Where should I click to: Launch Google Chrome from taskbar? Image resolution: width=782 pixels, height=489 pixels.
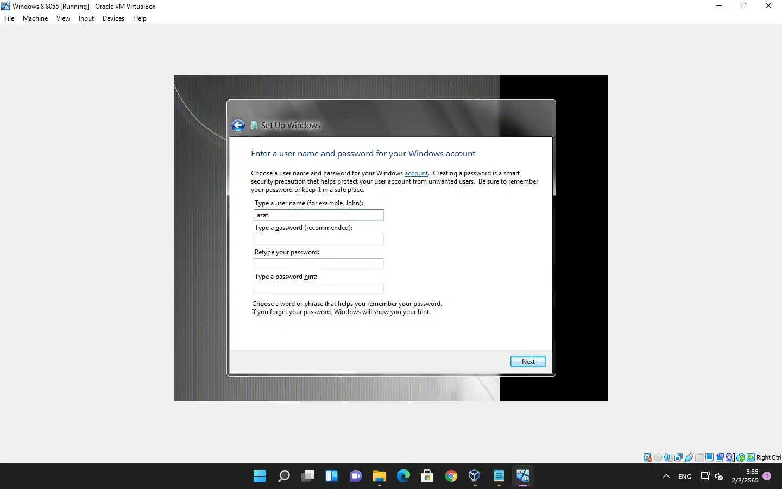click(451, 477)
